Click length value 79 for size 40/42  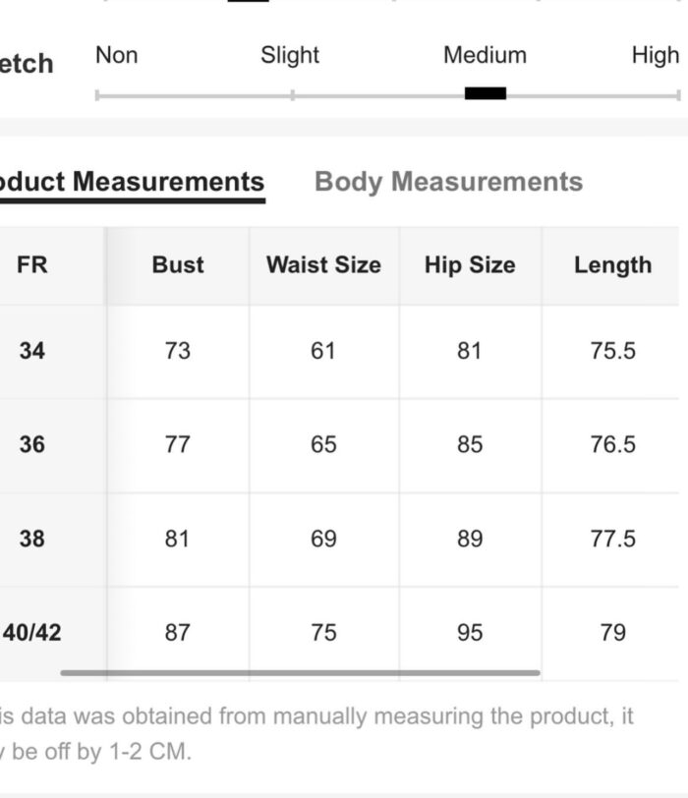pyautogui.click(x=612, y=633)
